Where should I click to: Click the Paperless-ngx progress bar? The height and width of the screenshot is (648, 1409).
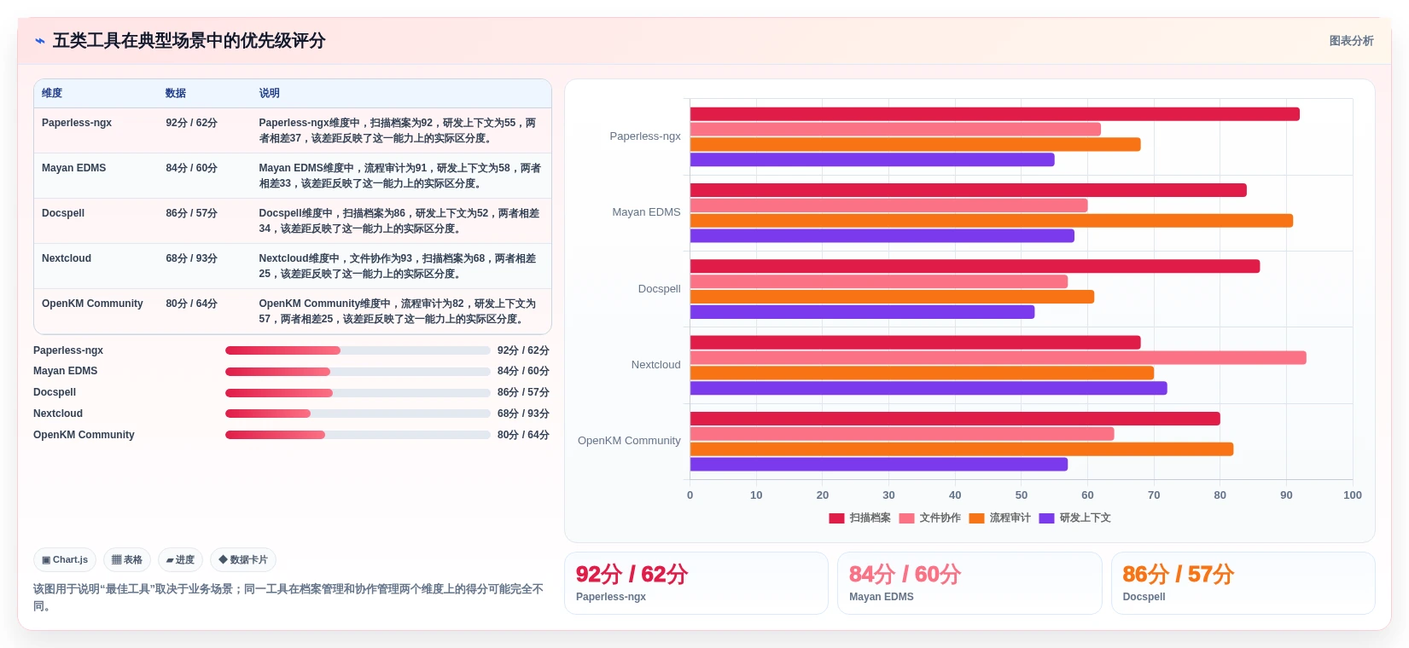click(x=358, y=350)
